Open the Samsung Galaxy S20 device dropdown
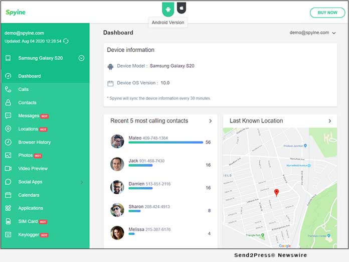 81,58
